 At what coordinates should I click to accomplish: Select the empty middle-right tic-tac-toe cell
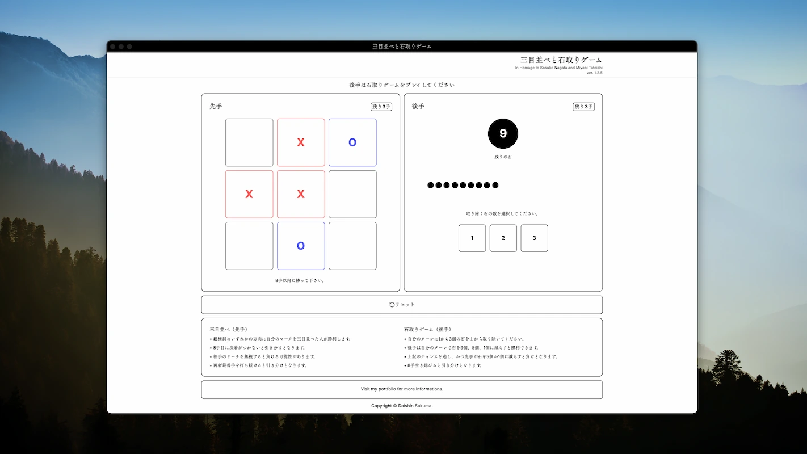[352, 194]
